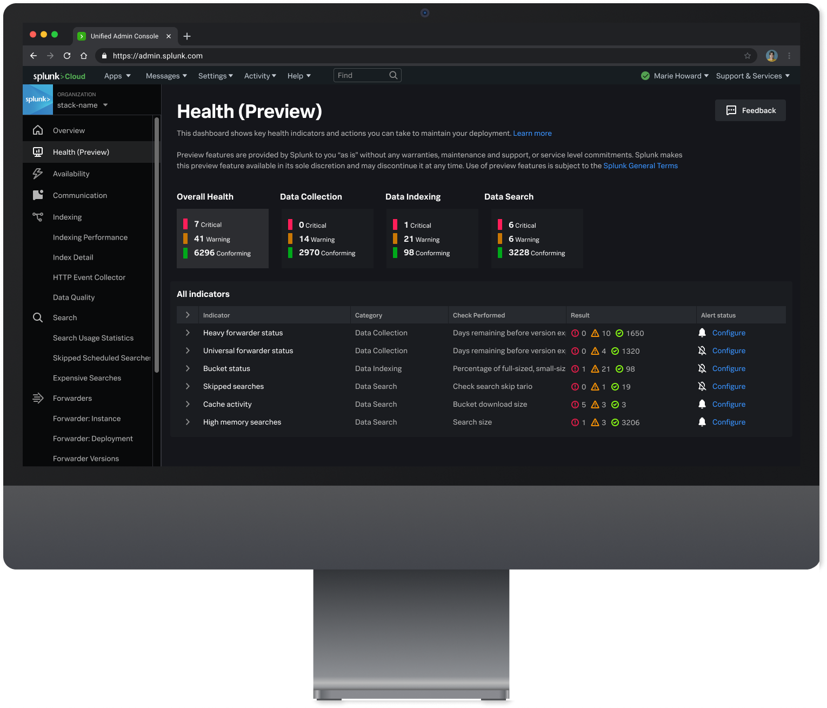
Task: Open the Help menu
Action: click(299, 76)
